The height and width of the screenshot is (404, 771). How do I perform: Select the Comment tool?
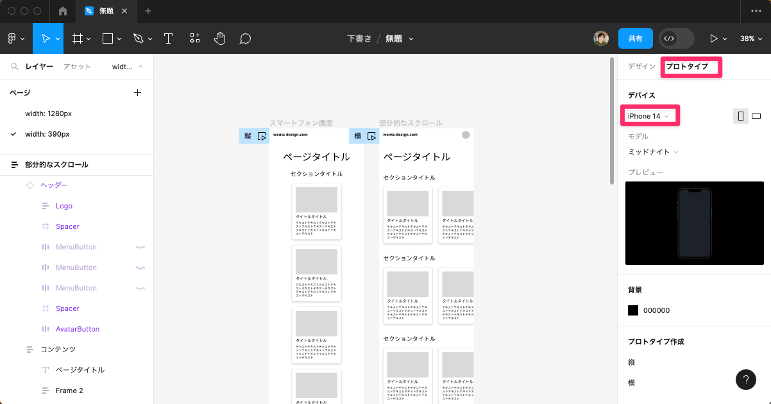[x=245, y=38]
